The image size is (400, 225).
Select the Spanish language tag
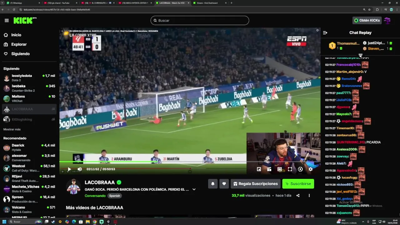(x=115, y=196)
